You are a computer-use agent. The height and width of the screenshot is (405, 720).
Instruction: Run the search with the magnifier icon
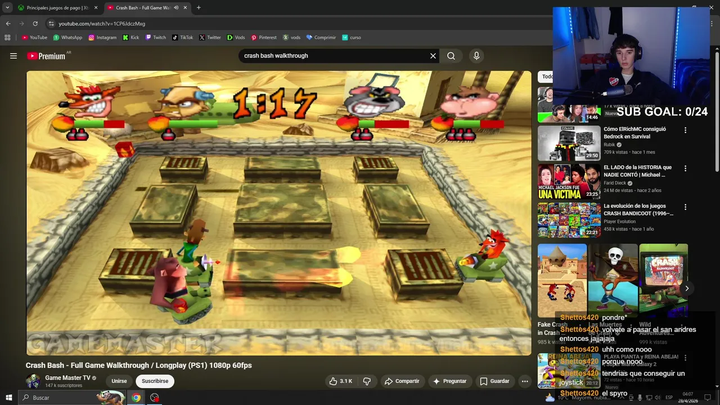[x=451, y=56]
